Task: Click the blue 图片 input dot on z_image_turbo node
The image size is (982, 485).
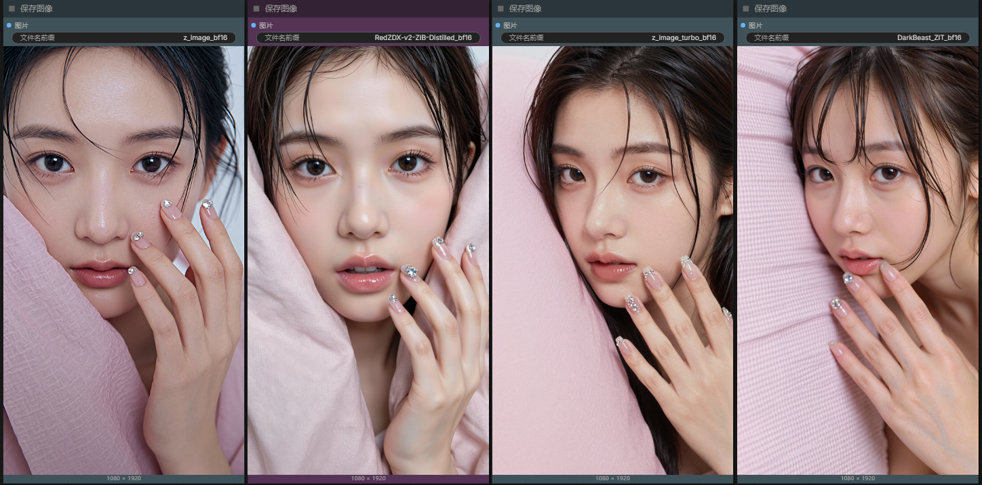Action: [x=498, y=25]
